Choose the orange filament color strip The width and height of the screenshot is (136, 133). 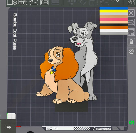[x=114, y=28]
